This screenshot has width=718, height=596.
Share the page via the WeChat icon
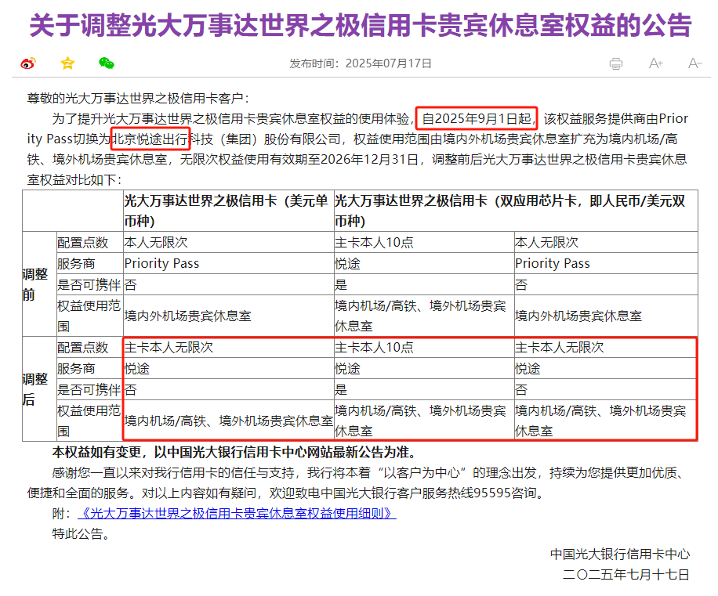pos(107,63)
